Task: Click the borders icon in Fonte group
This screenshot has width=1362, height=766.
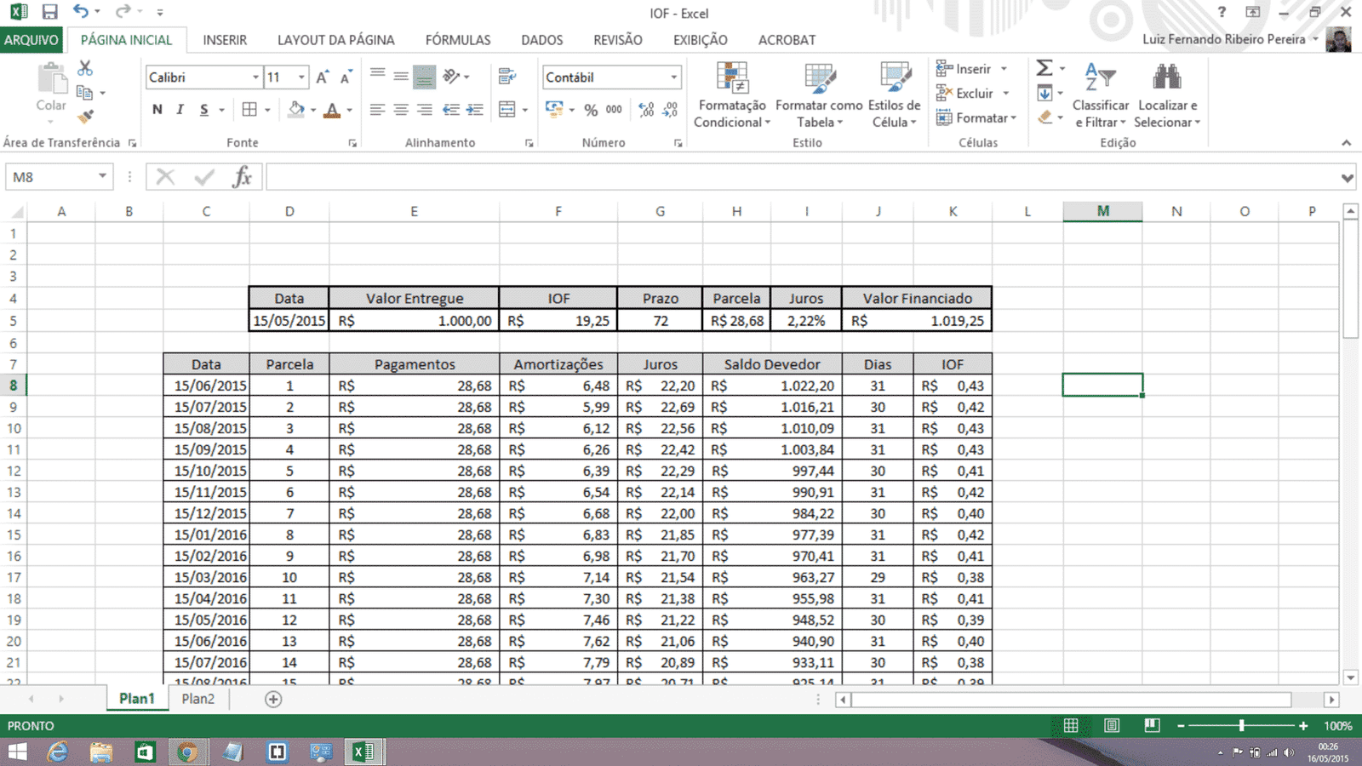Action: (249, 110)
